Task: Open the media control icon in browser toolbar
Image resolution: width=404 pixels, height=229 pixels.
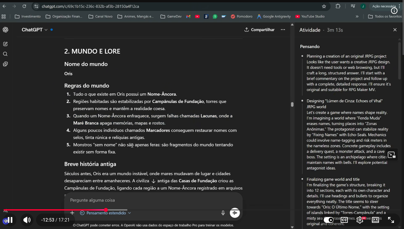Action: pos(353,6)
